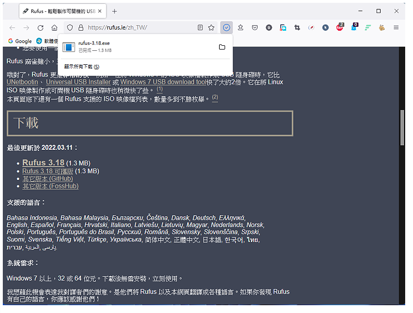Click the 下載 section heading

26,123
